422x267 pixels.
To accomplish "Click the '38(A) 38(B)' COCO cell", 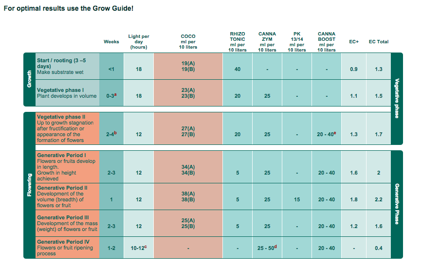I will 188,196.
